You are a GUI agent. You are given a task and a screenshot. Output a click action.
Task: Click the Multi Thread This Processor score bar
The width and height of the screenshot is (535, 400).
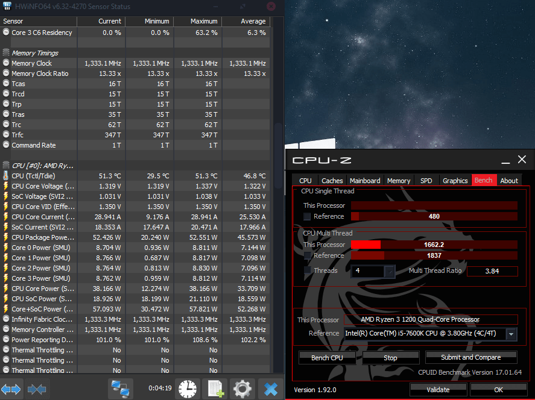coord(434,245)
